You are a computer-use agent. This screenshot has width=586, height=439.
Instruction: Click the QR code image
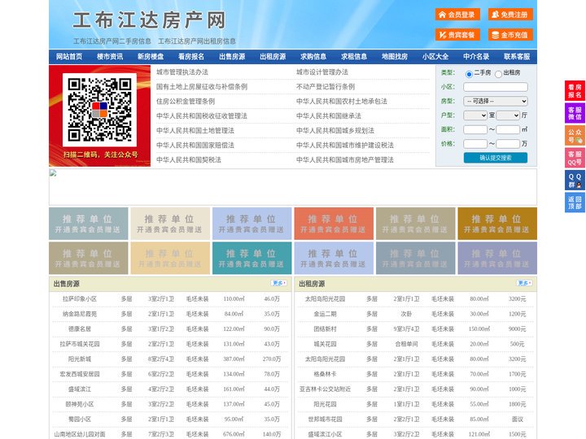(x=99, y=110)
